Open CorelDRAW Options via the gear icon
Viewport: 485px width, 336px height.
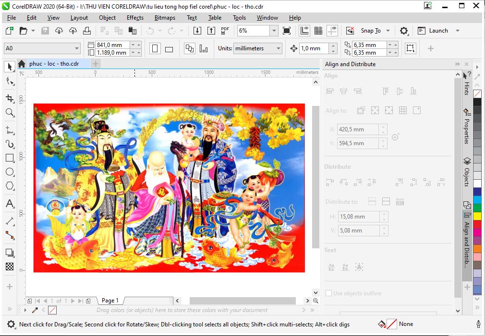[x=404, y=30]
